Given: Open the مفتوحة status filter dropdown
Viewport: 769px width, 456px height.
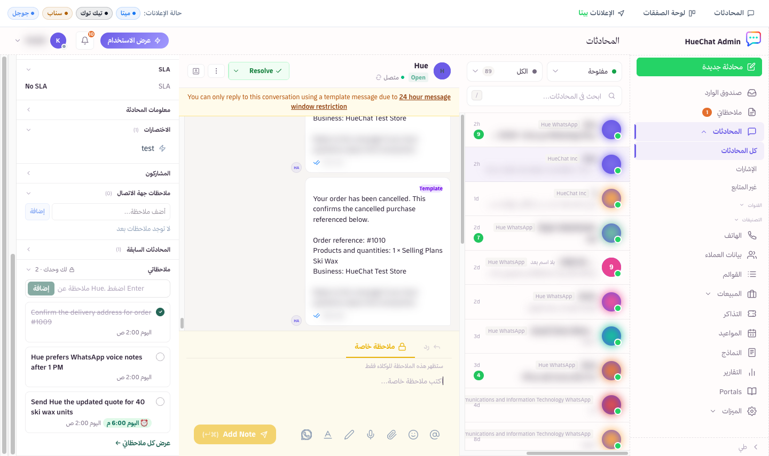Looking at the screenshot, I should point(585,71).
